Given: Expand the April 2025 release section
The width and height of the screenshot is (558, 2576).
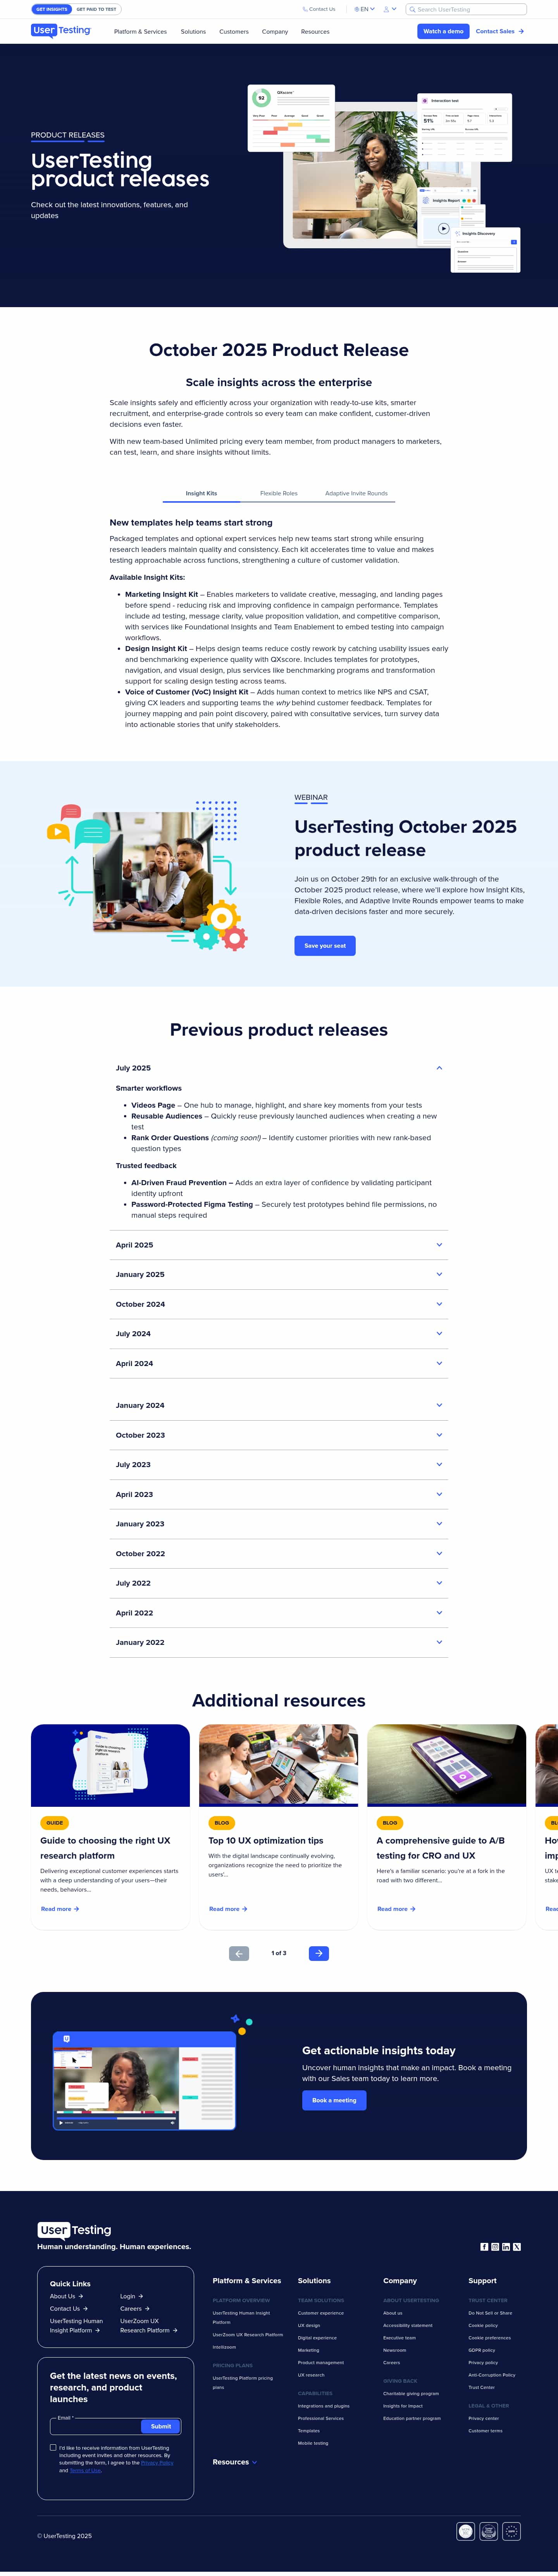Looking at the screenshot, I should pos(439,1245).
